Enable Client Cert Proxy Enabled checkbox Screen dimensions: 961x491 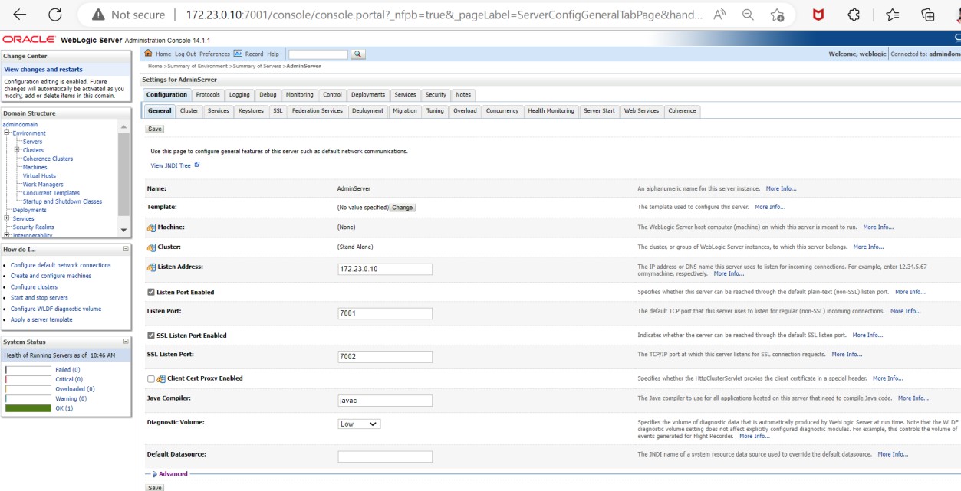pos(151,378)
